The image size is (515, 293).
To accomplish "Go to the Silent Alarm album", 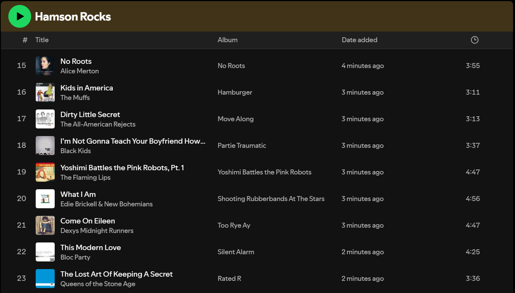I will click(236, 252).
